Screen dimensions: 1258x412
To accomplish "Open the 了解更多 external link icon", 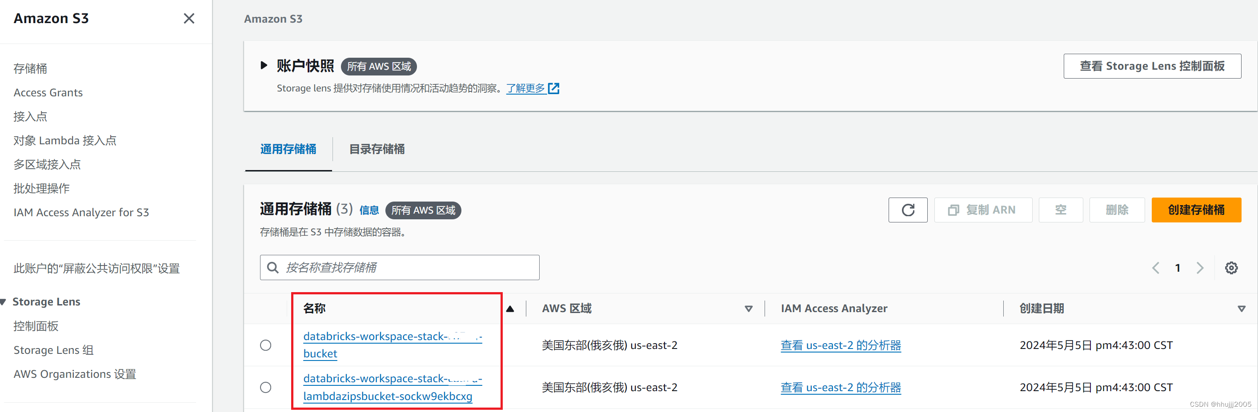I will coord(554,88).
